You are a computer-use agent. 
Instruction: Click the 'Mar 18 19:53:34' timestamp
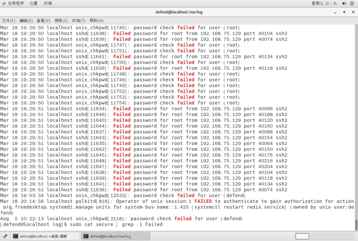click(22, 195)
